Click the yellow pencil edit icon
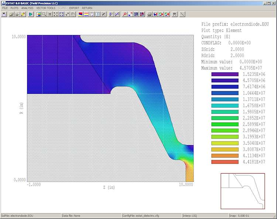This screenshot has height=219, width=277. (23, 14)
